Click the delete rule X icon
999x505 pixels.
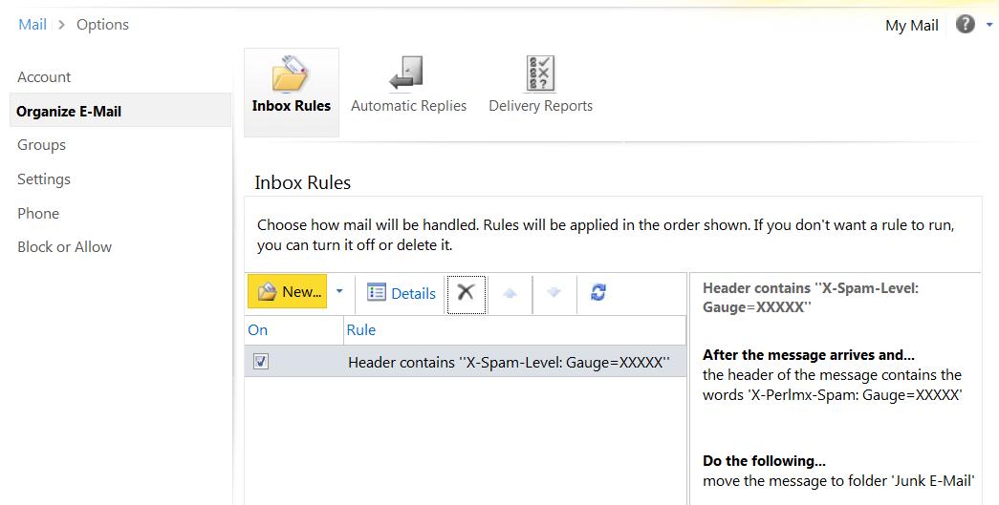[466, 293]
